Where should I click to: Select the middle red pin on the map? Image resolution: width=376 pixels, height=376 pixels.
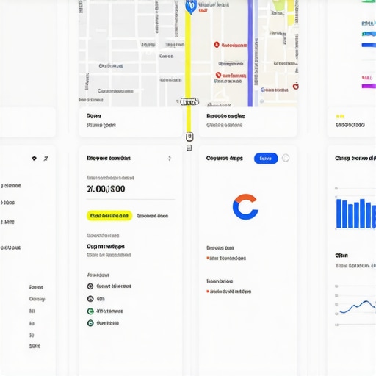(218, 75)
